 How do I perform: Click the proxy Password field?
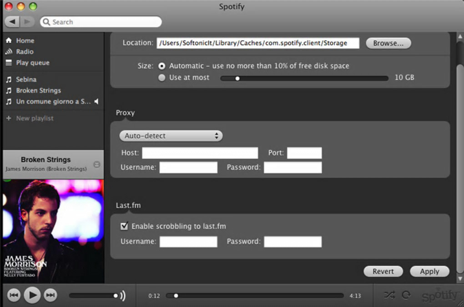(293, 167)
